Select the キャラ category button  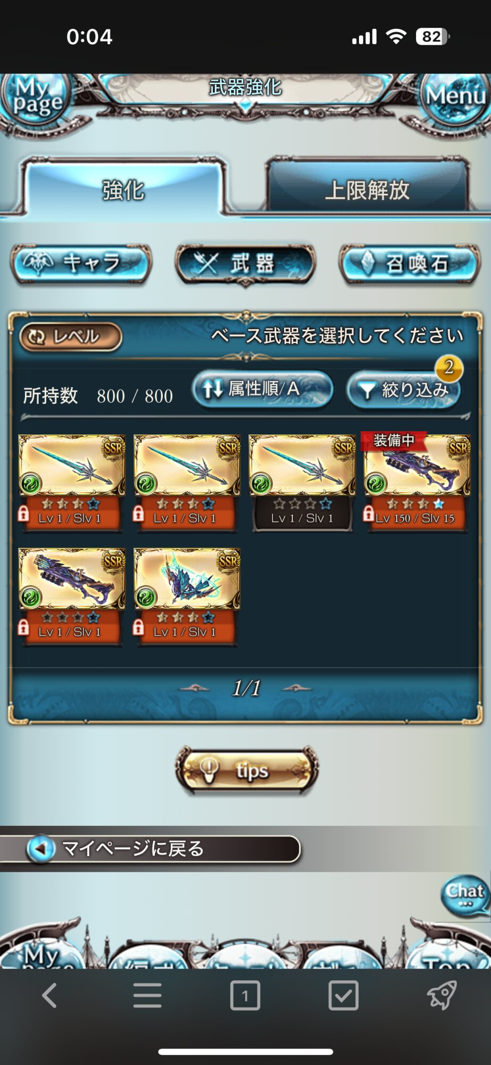81,264
